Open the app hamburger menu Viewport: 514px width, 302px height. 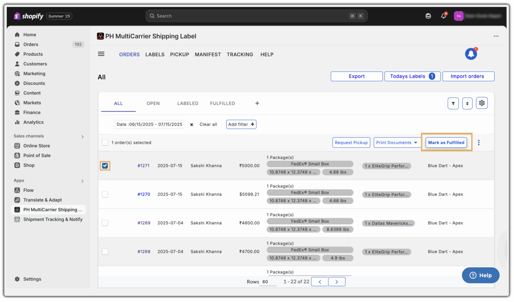101,54
